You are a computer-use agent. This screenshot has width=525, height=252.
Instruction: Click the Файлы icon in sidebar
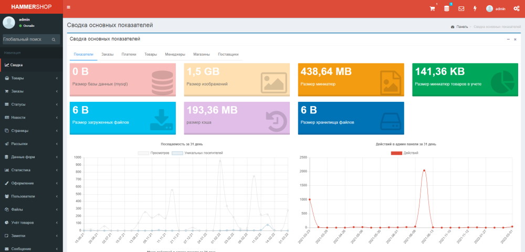coord(7,209)
